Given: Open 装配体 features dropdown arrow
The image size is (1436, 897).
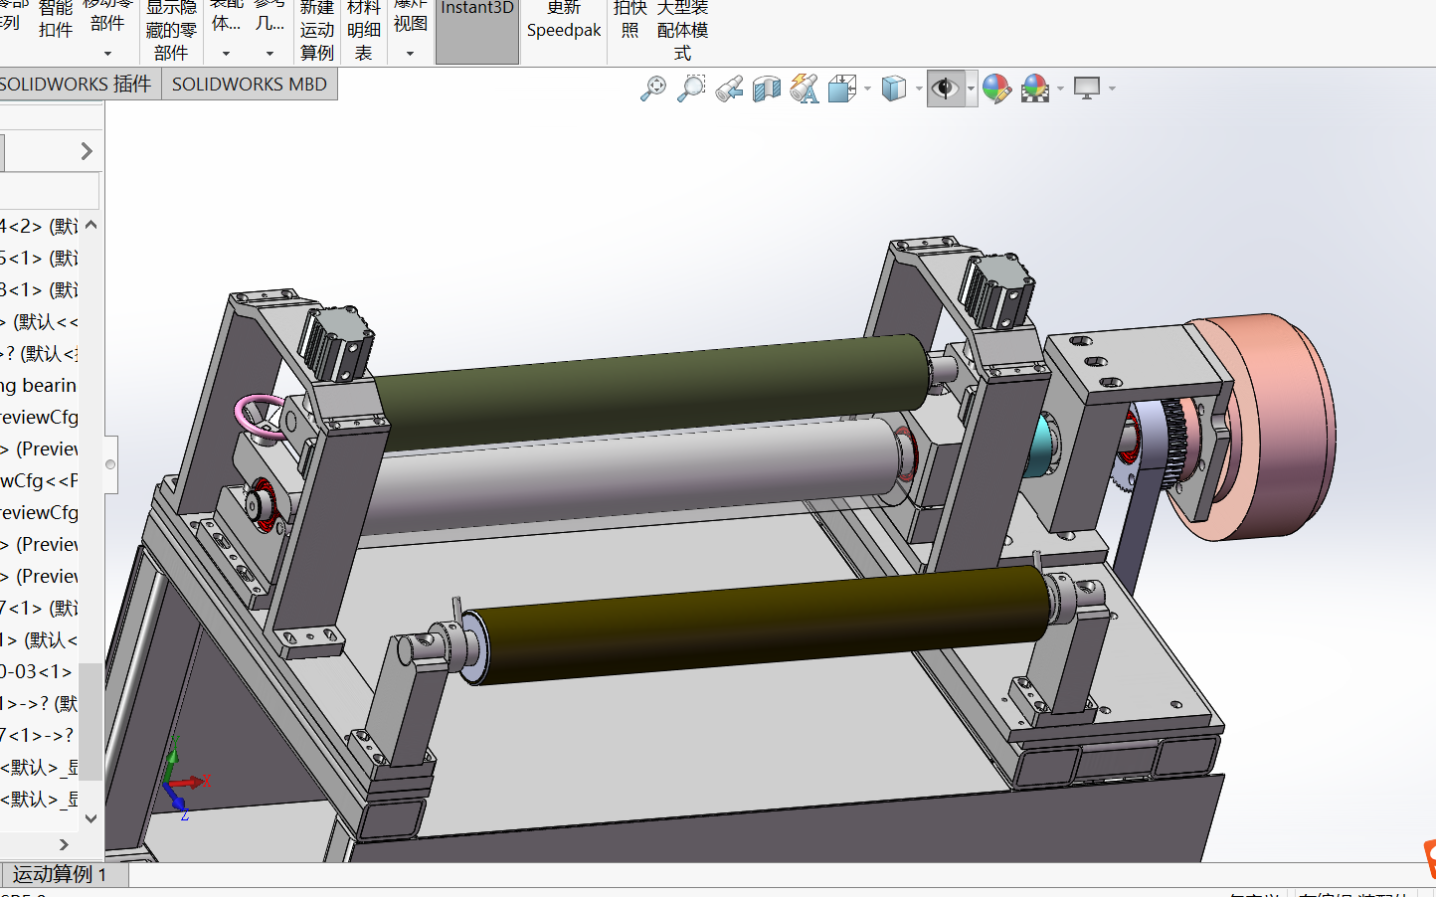Looking at the screenshot, I should [x=226, y=54].
